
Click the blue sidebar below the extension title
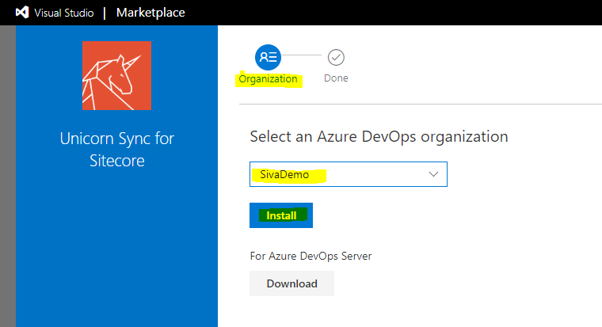(116, 253)
